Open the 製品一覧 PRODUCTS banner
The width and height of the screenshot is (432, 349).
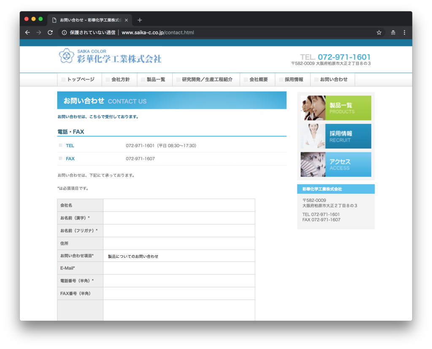(x=336, y=108)
